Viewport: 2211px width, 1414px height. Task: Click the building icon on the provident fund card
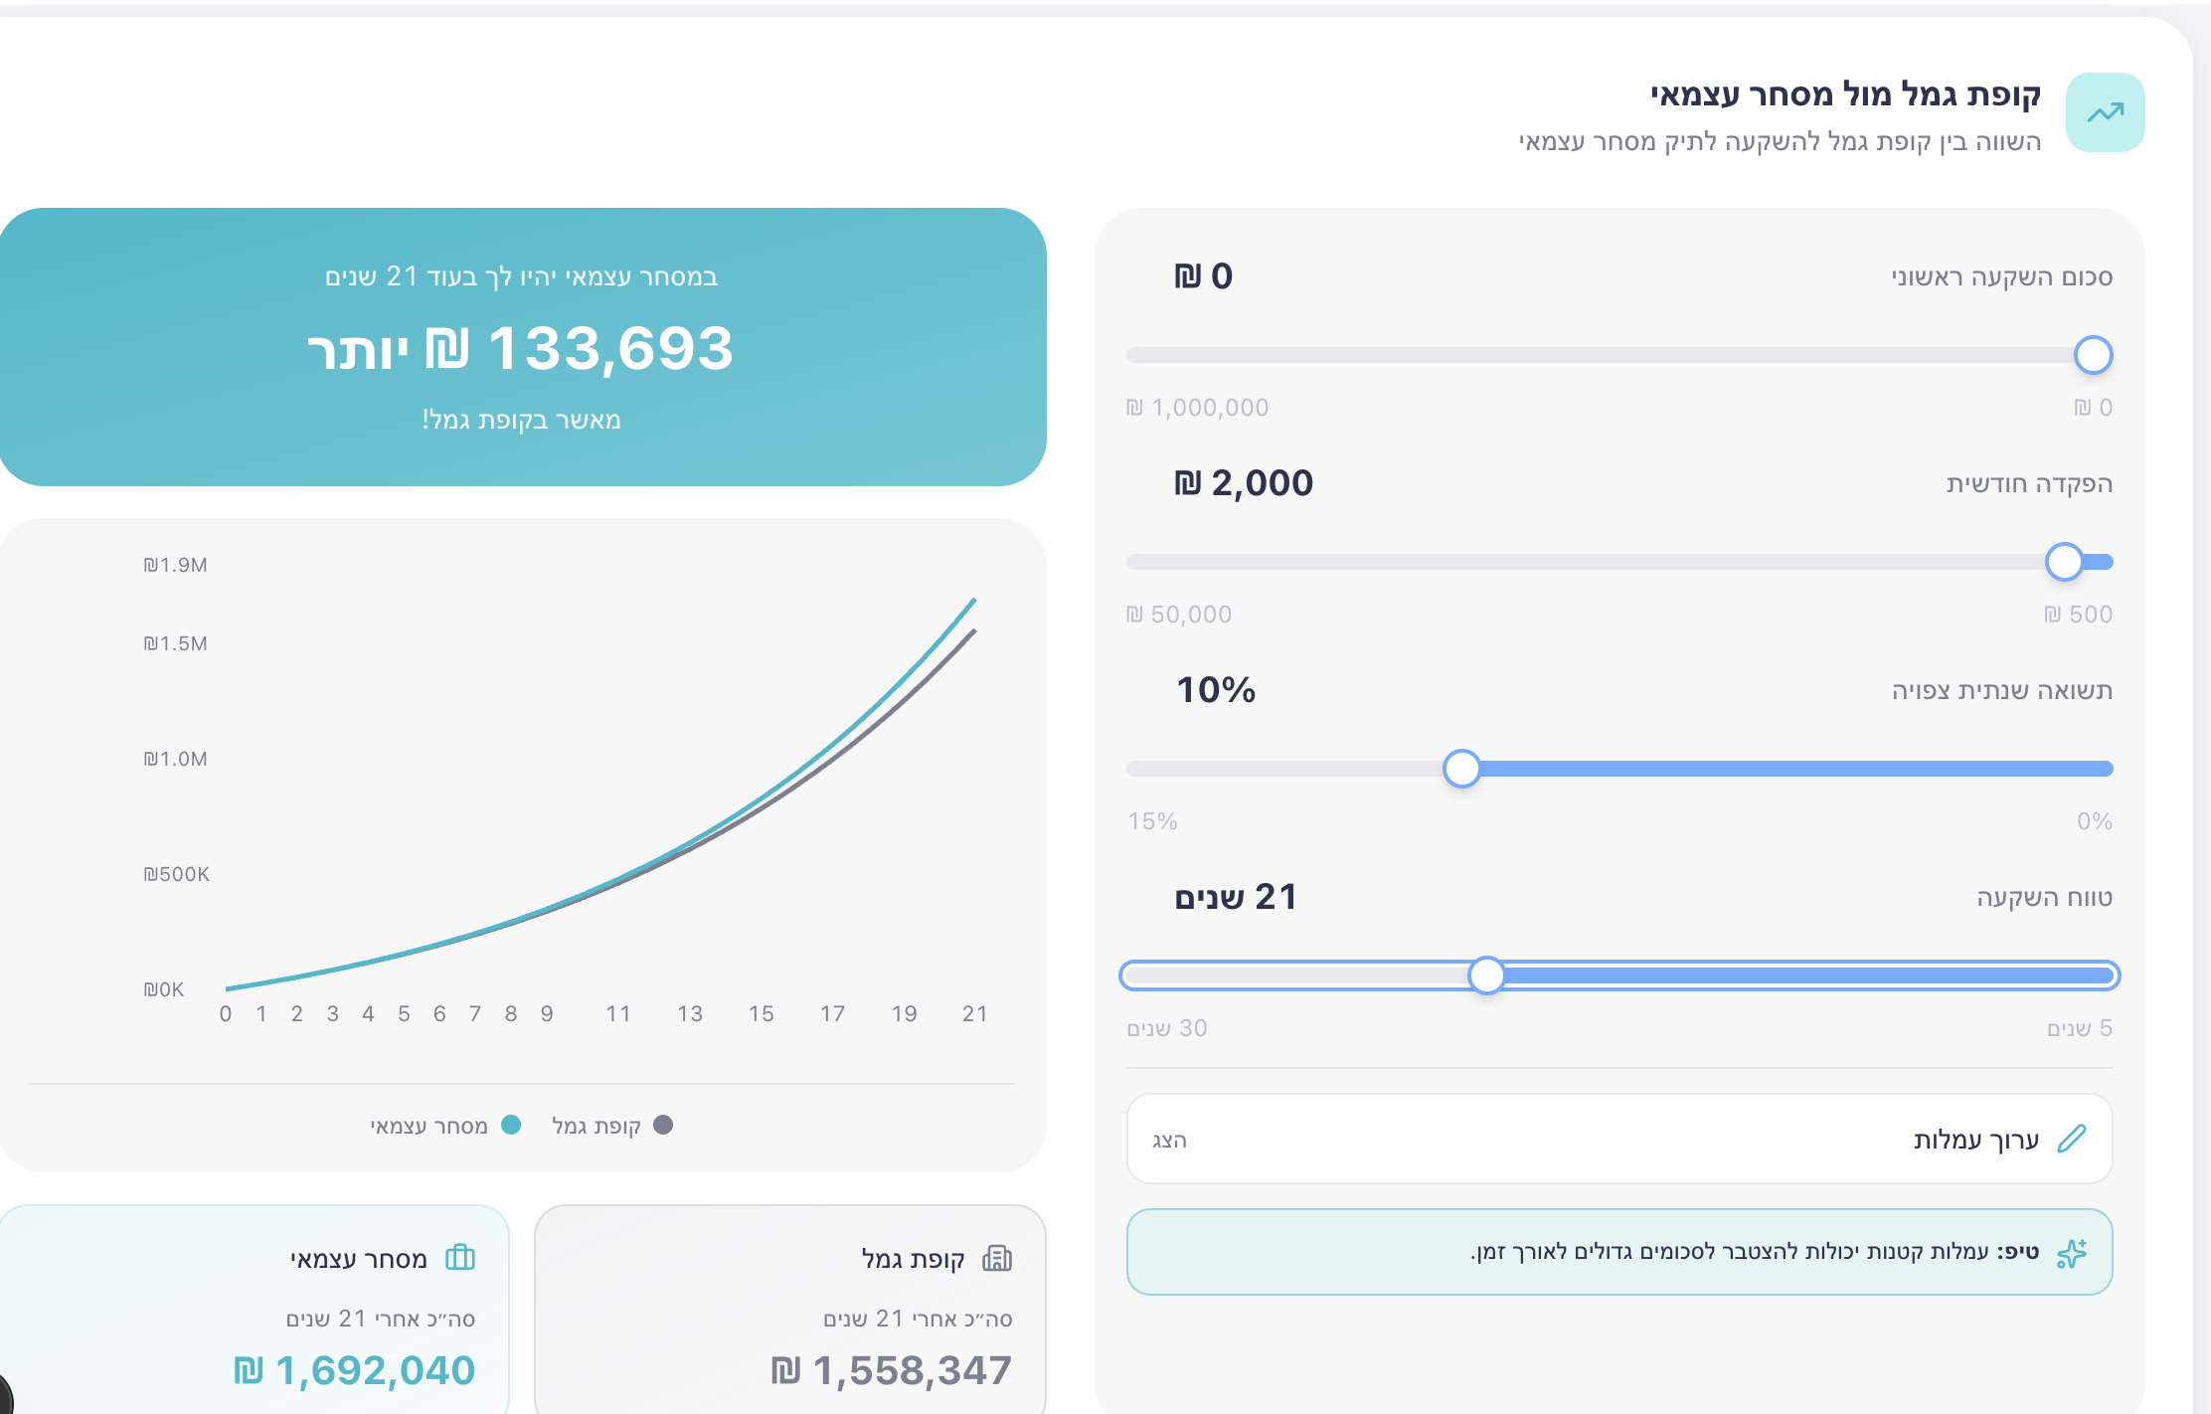pos(997,1259)
